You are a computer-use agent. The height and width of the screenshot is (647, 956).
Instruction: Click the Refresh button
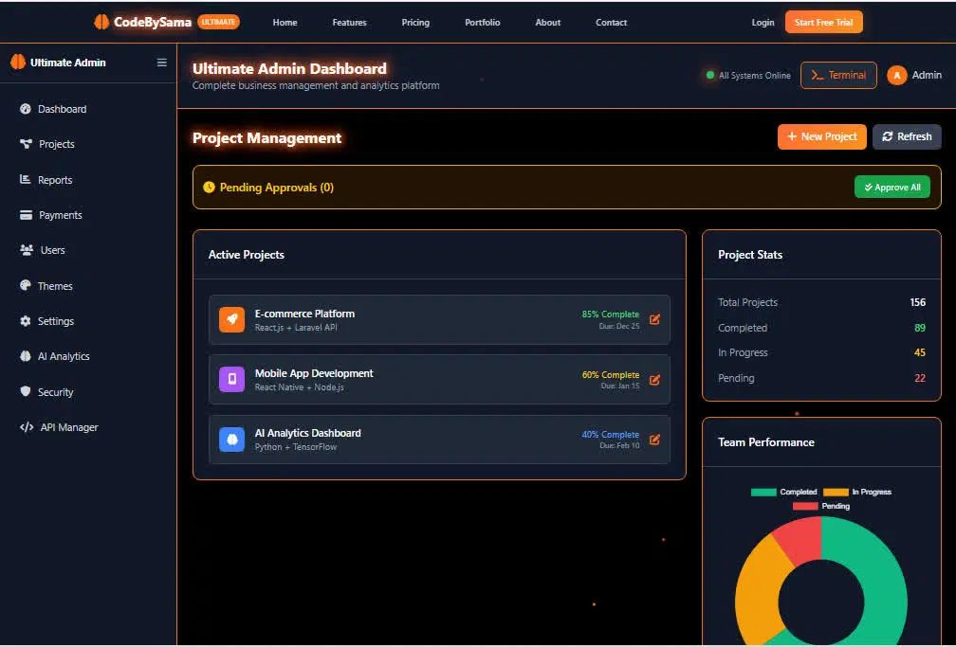pos(907,136)
